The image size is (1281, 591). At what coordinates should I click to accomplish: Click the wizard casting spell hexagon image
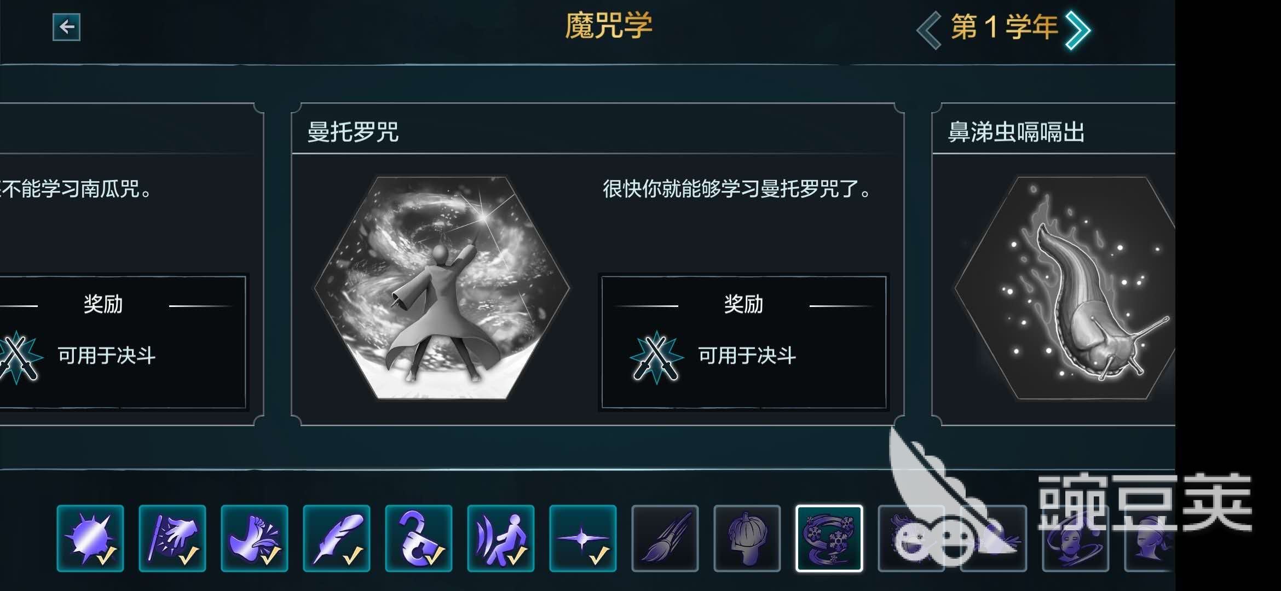click(x=441, y=287)
